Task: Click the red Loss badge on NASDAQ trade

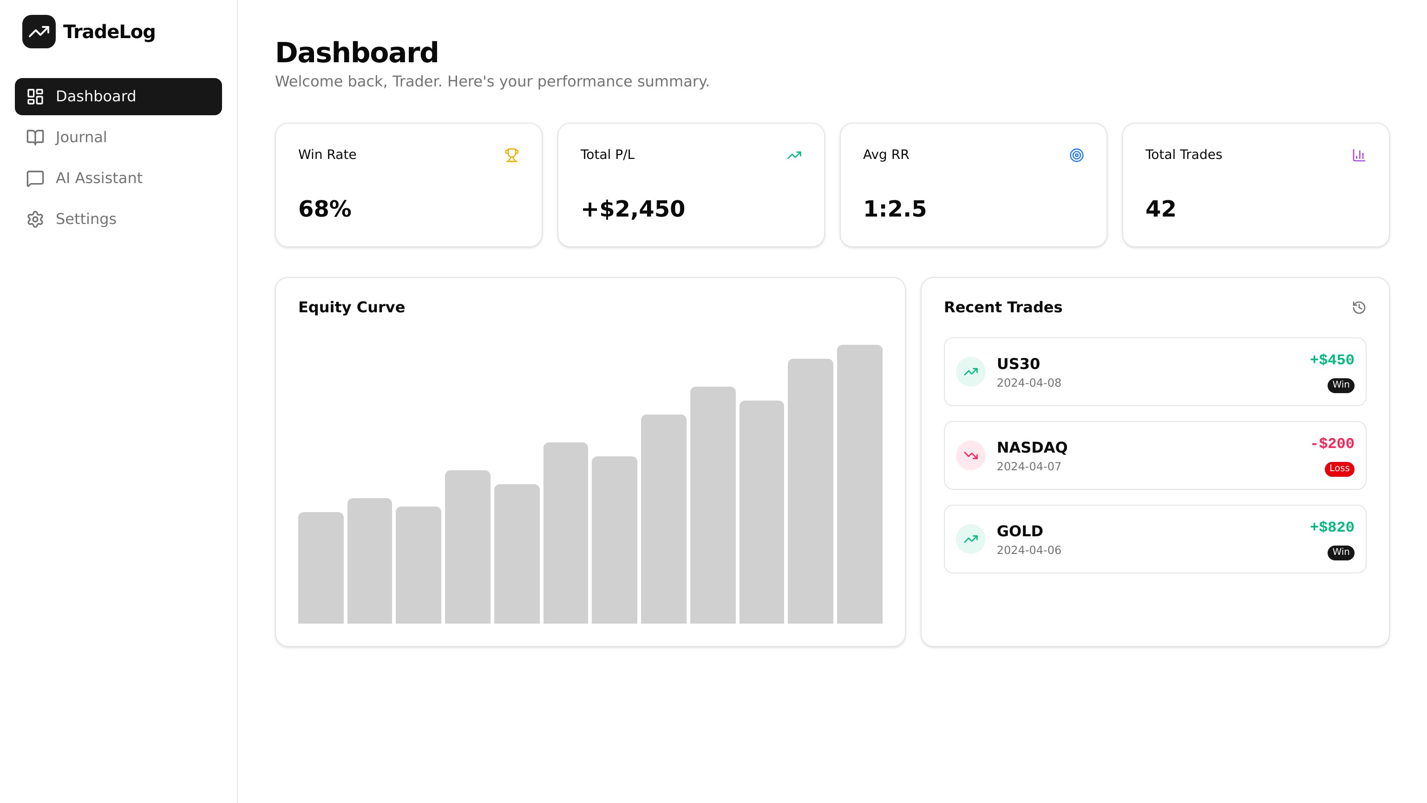Action: (x=1339, y=469)
